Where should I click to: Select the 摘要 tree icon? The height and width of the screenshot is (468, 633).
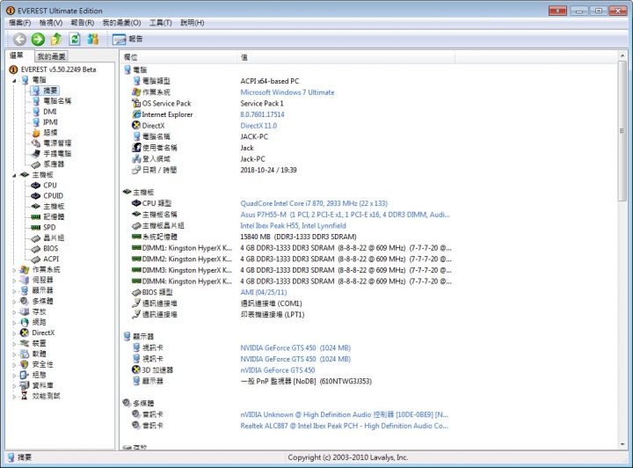pyautogui.click(x=35, y=91)
